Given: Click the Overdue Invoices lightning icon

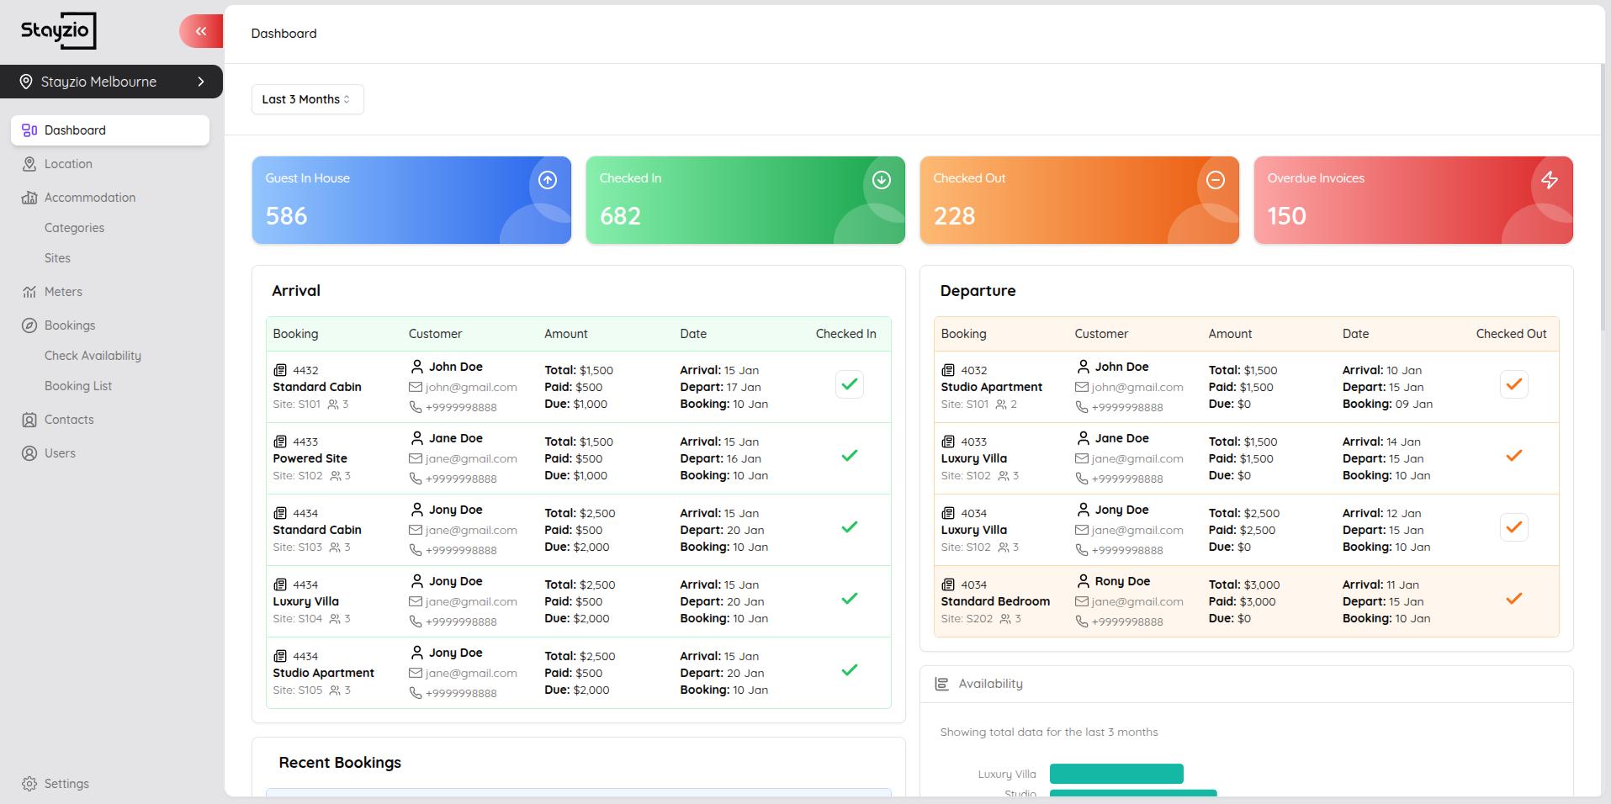Looking at the screenshot, I should (x=1550, y=180).
